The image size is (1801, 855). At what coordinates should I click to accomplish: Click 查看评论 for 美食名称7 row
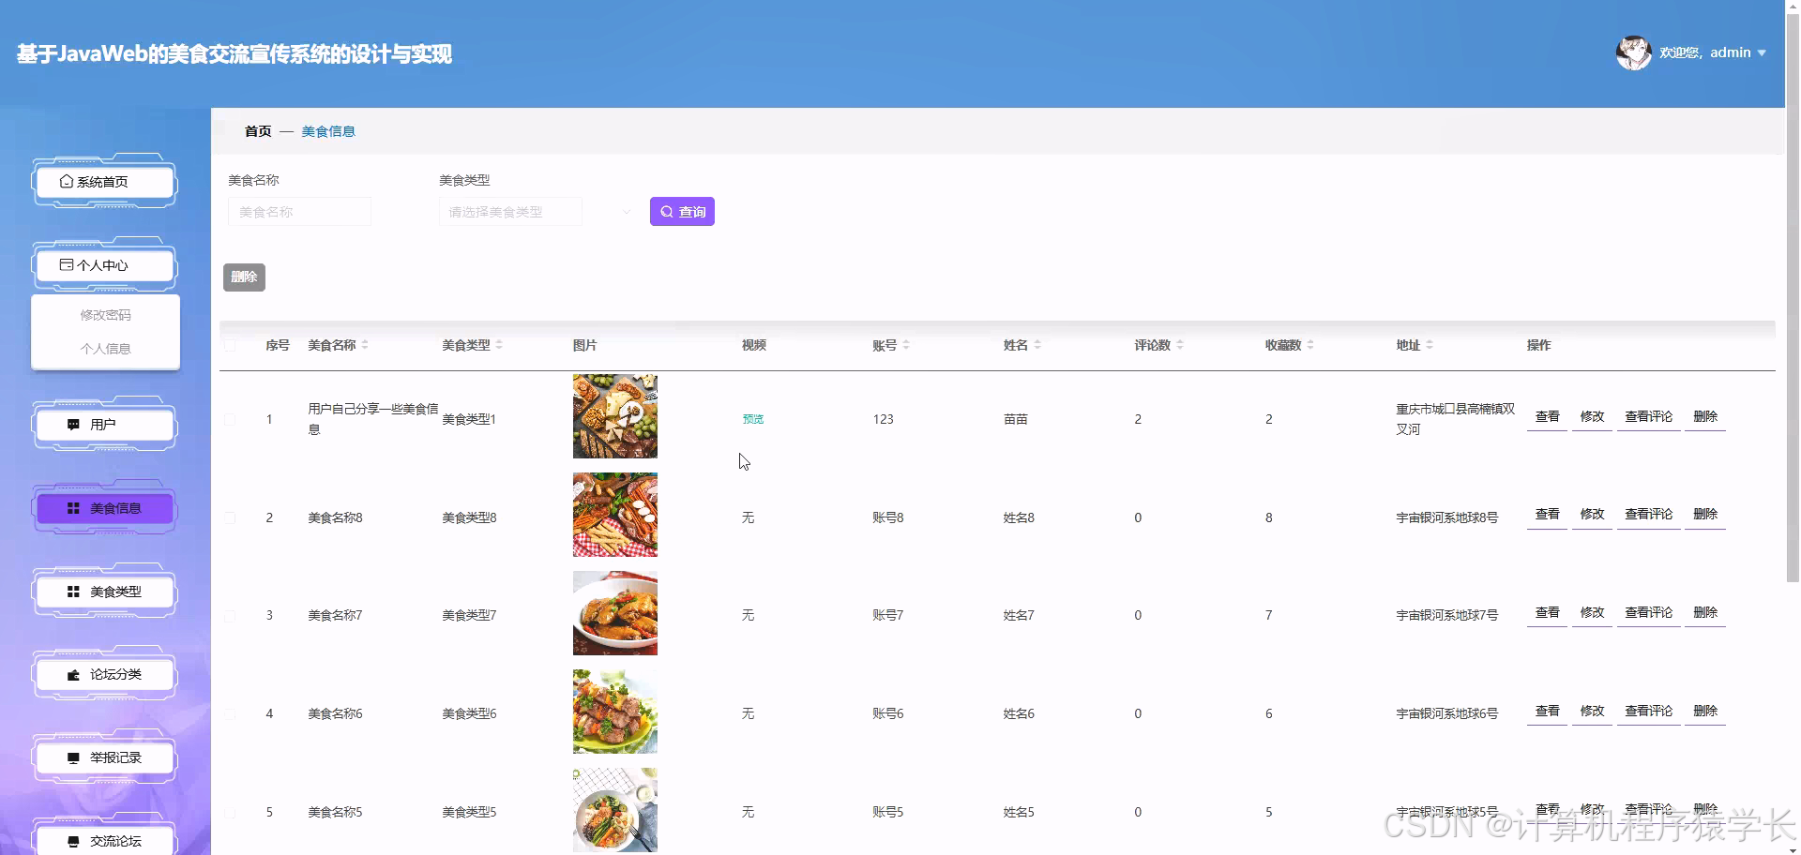point(1649,612)
